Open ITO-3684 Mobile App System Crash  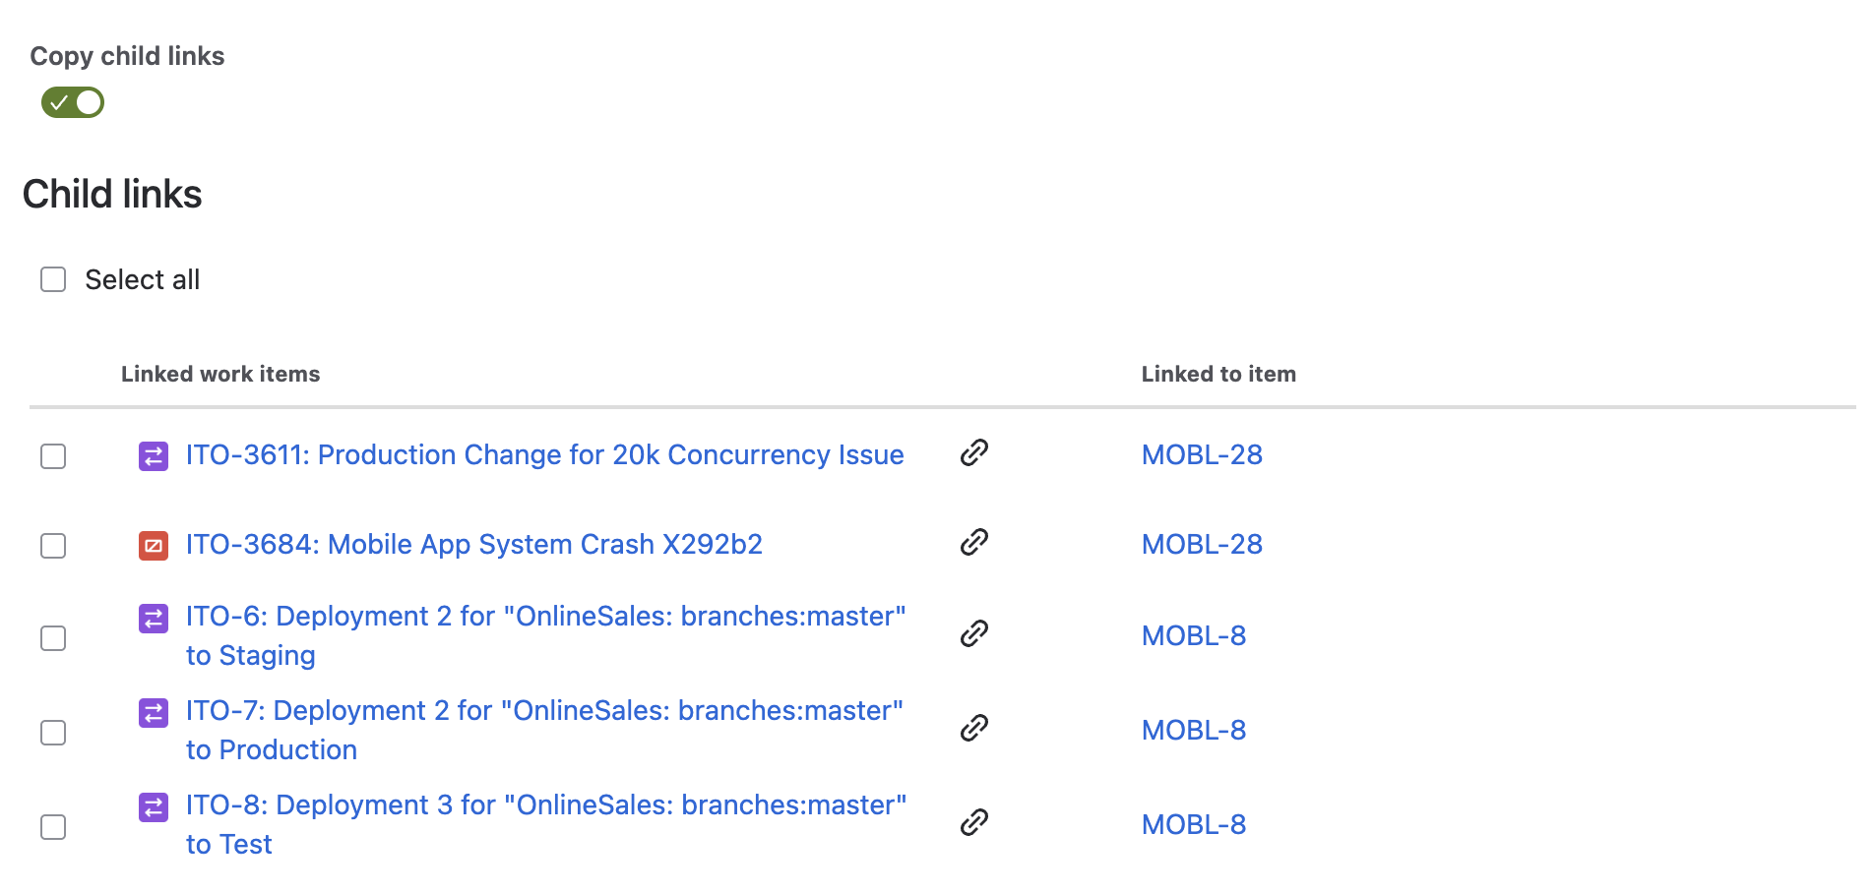[473, 545]
